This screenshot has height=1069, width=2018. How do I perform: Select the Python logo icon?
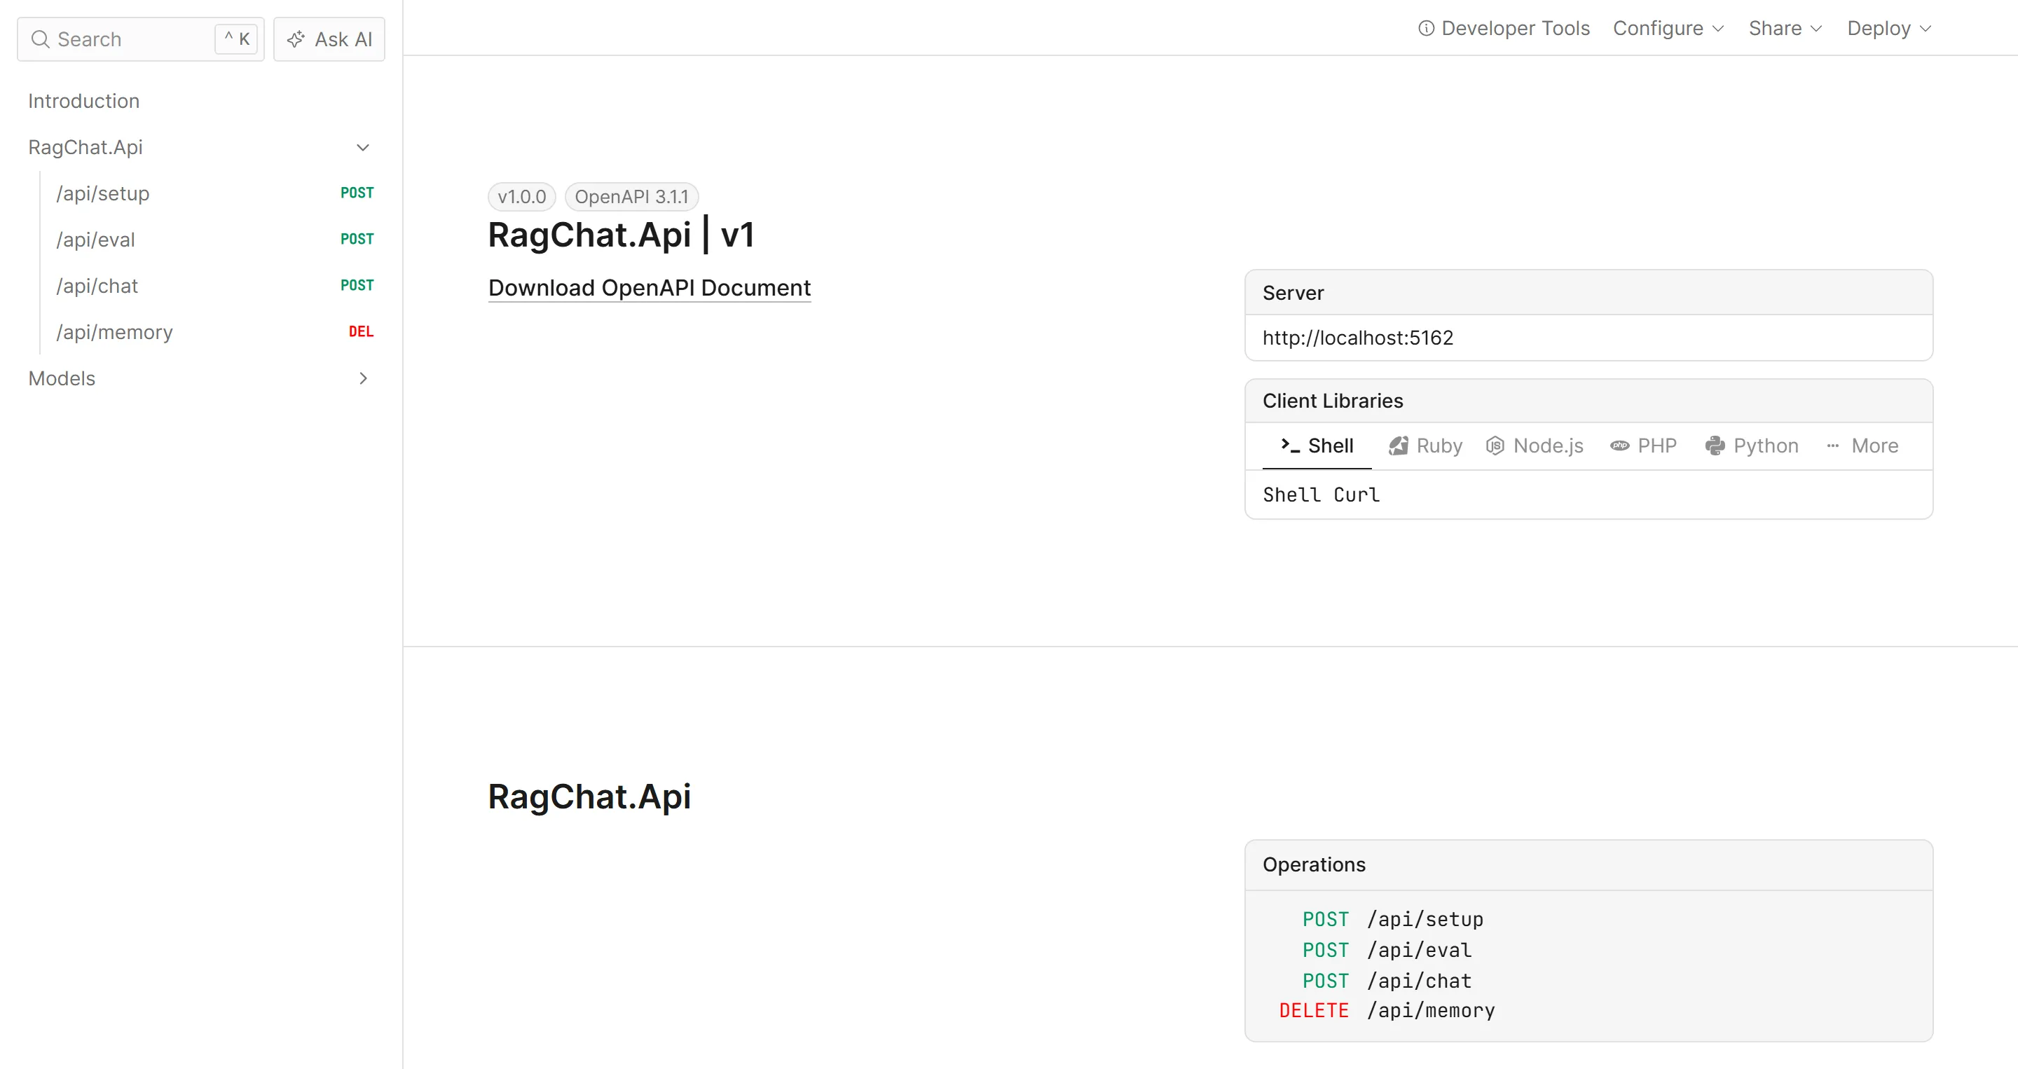point(1715,446)
